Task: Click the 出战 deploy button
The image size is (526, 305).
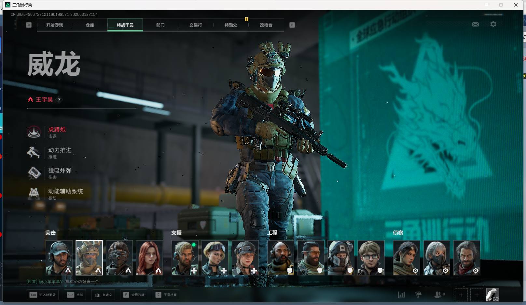Action: [76, 295]
